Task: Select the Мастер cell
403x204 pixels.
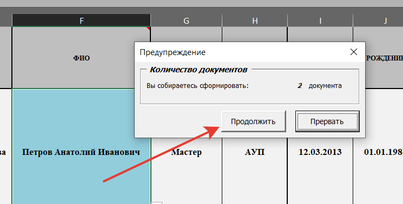Action: click(x=186, y=152)
